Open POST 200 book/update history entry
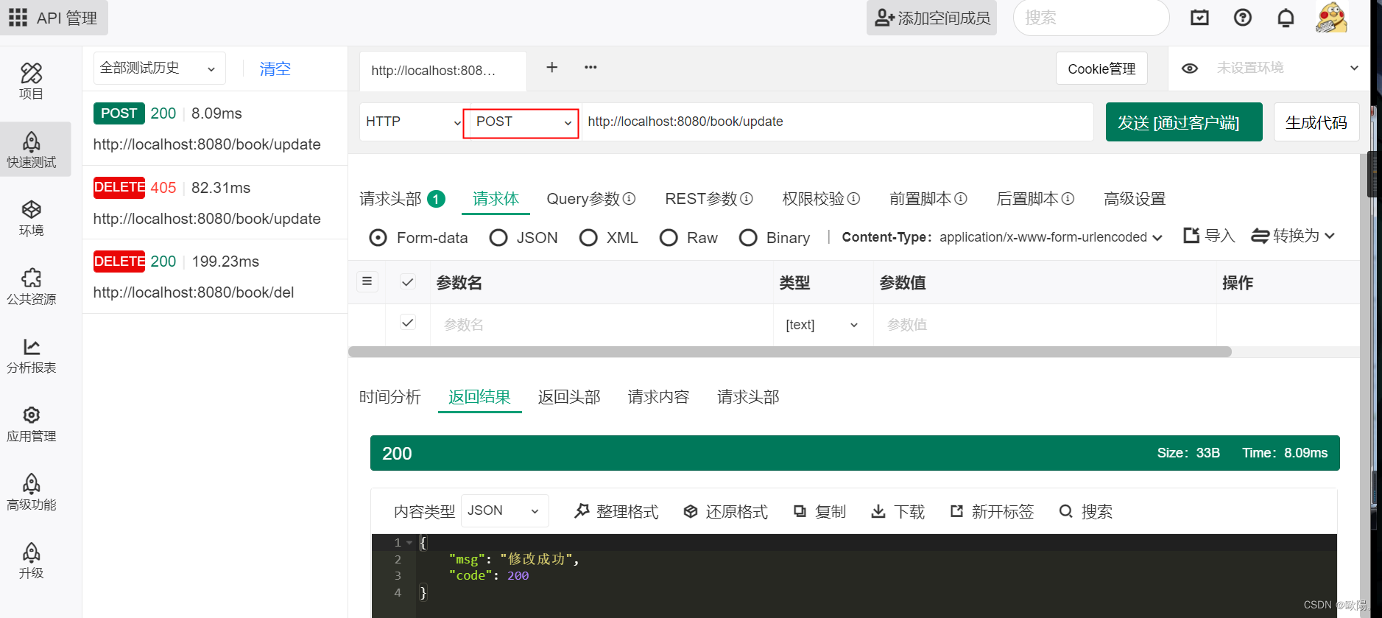Screen dimensions: 1382x618 (x=215, y=128)
